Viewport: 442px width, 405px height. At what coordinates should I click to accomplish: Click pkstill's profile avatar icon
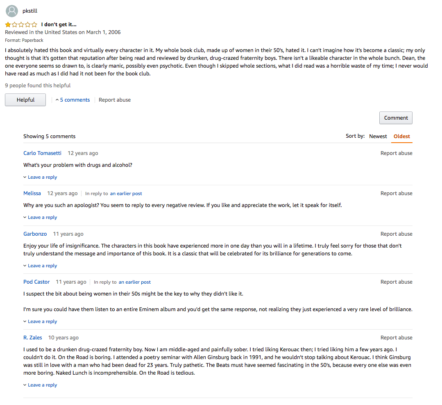coord(12,11)
